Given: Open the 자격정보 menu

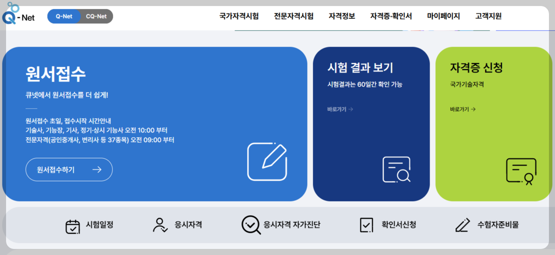Looking at the screenshot, I should tap(341, 15).
